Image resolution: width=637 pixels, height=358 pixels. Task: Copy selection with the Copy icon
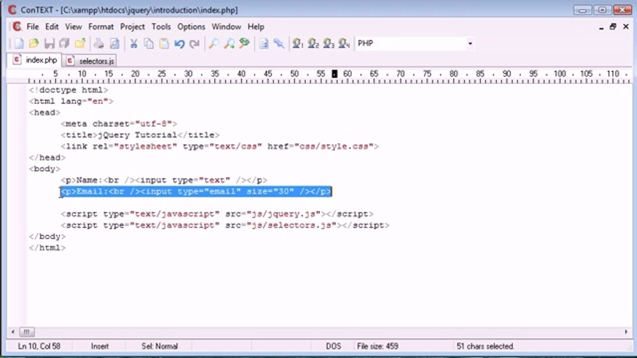149,44
